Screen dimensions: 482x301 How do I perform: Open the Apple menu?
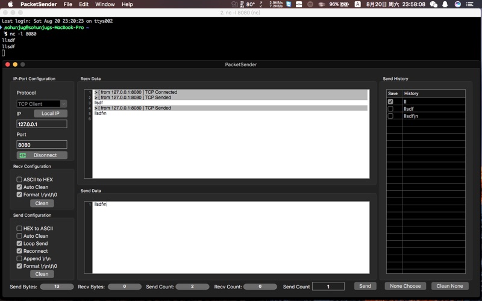pos(10,4)
